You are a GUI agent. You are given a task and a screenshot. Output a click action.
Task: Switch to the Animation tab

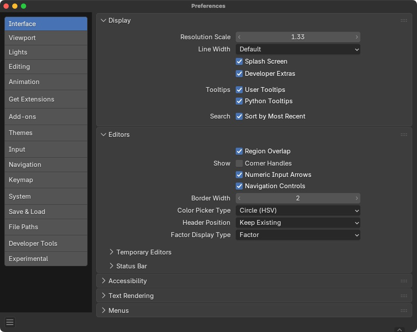[x=46, y=81]
